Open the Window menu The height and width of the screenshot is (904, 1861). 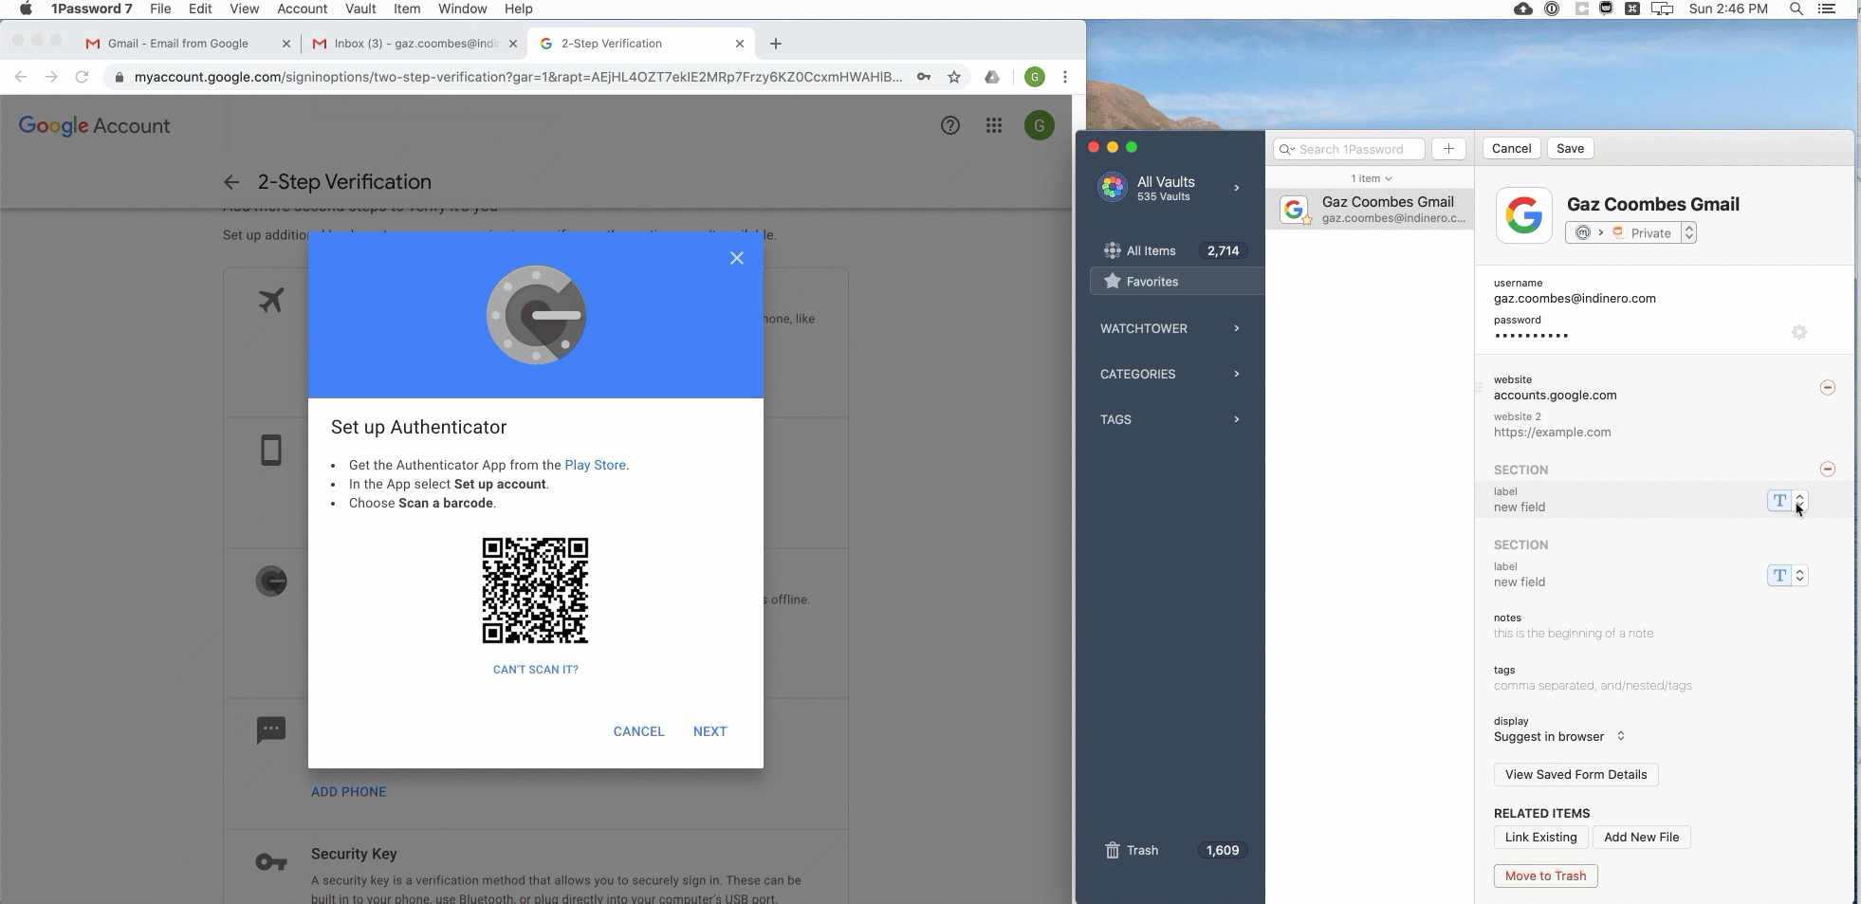coord(462,9)
